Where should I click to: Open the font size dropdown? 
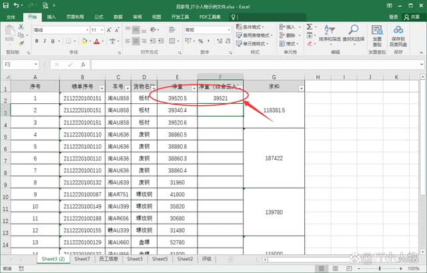[x=102, y=30]
